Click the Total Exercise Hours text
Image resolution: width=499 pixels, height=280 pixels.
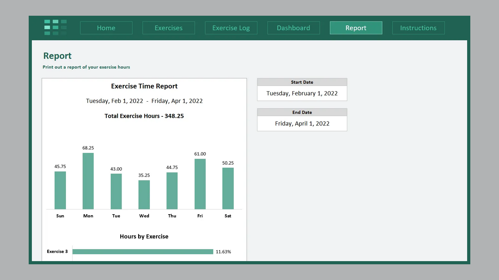(144, 116)
